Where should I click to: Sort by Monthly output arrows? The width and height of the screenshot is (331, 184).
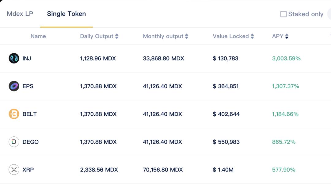click(x=187, y=36)
